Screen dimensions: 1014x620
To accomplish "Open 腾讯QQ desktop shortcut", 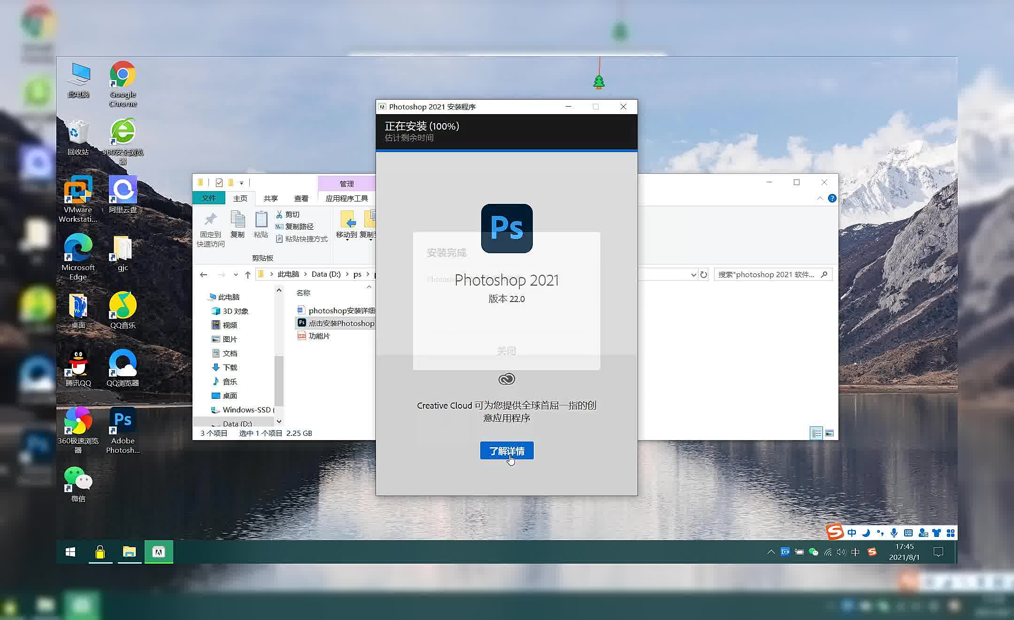I will [78, 368].
